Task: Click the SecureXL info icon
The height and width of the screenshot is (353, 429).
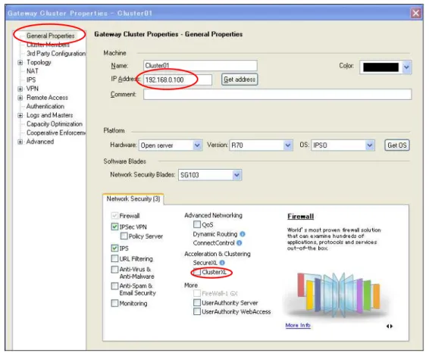Action: pyautogui.click(x=222, y=263)
